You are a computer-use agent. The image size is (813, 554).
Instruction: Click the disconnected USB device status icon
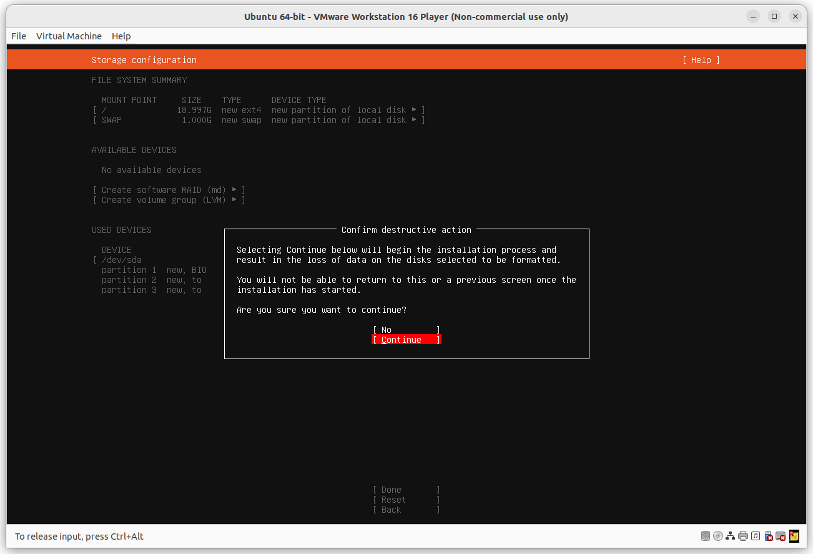pyautogui.click(x=769, y=536)
